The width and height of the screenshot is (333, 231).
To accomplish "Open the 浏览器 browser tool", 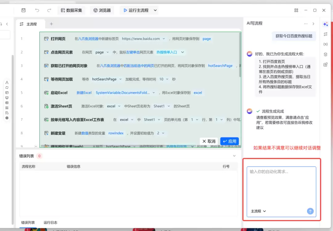I will coord(102,10).
